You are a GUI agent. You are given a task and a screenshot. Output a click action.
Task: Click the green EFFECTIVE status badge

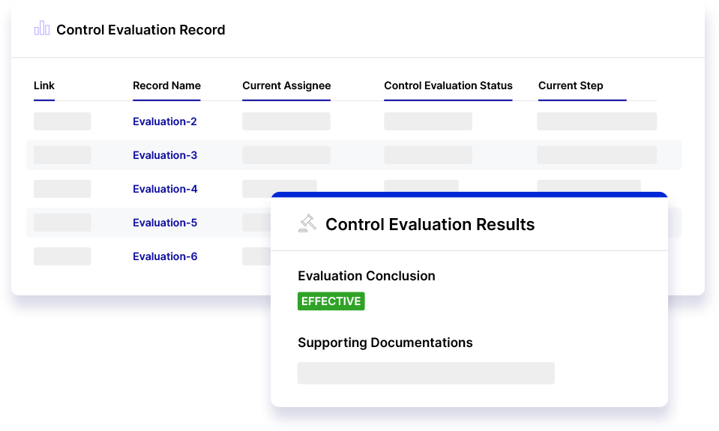pos(331,301)
